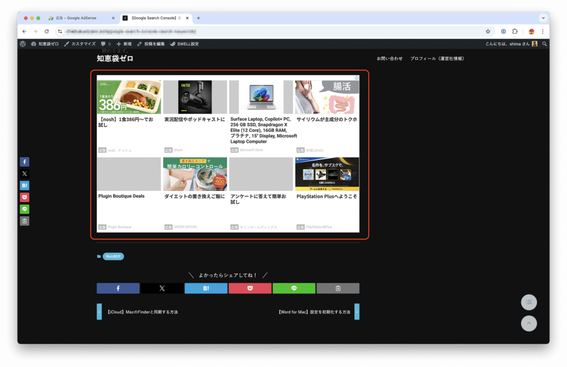Open the Chrome three-dot menu
This screenshot has height=367, width=567.
(543, 32)
